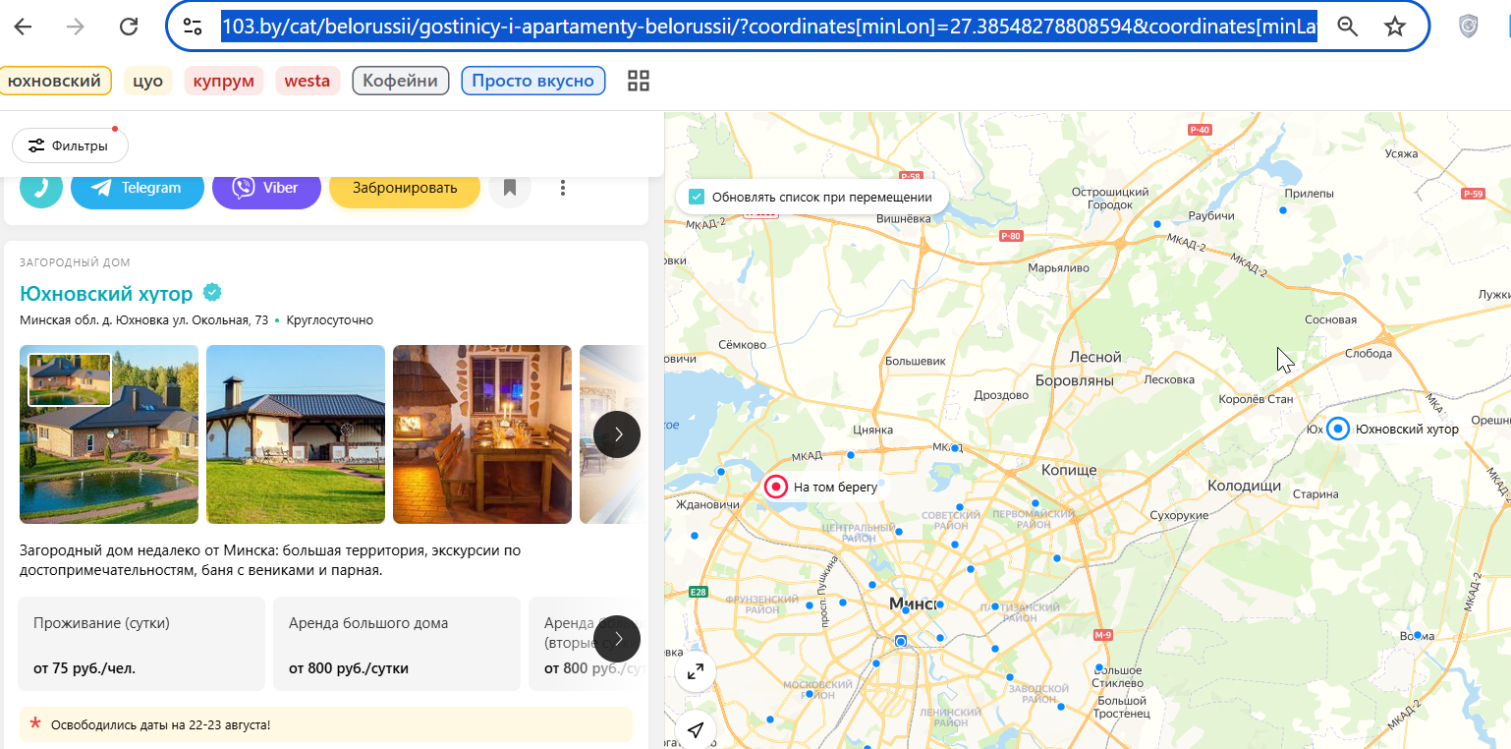Open the three-dot more options menu

click(563, 188)
